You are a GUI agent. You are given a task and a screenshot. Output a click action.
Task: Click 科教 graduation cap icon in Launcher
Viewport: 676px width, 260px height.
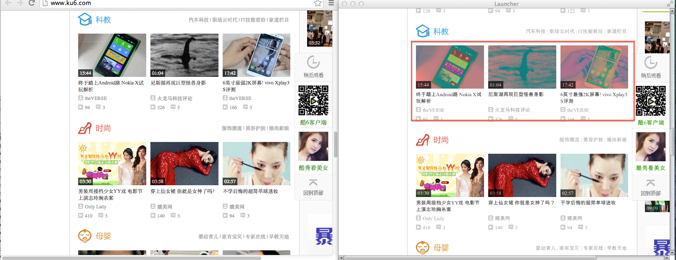pos(423,31)
